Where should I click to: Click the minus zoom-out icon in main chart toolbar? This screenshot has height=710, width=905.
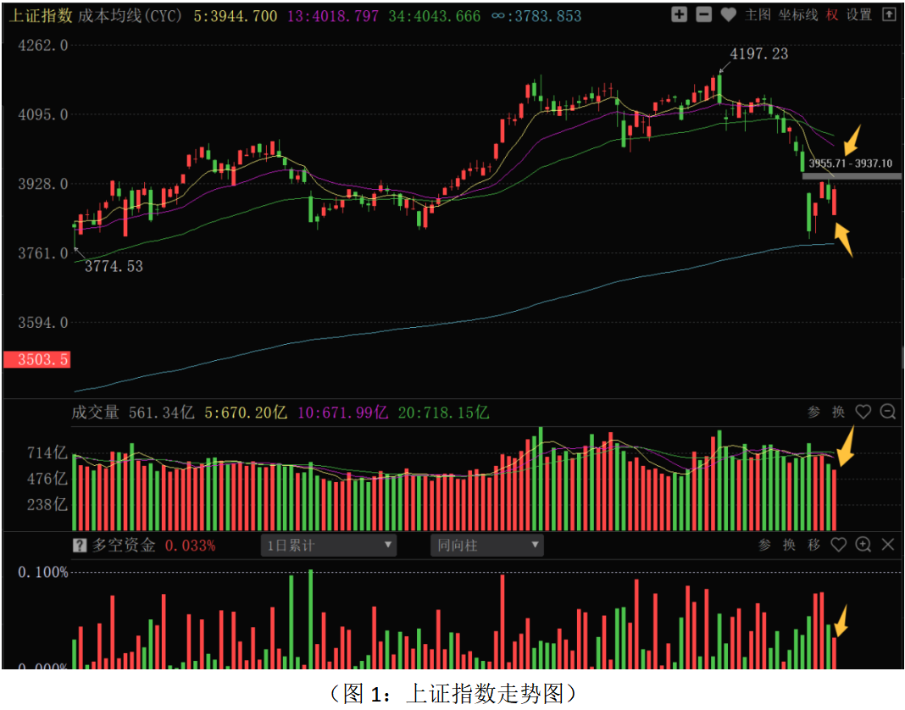(x=703, y=14)
